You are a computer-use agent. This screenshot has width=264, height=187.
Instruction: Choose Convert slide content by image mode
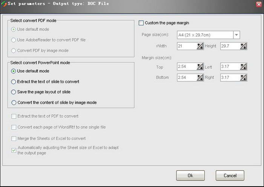(14, 103)
